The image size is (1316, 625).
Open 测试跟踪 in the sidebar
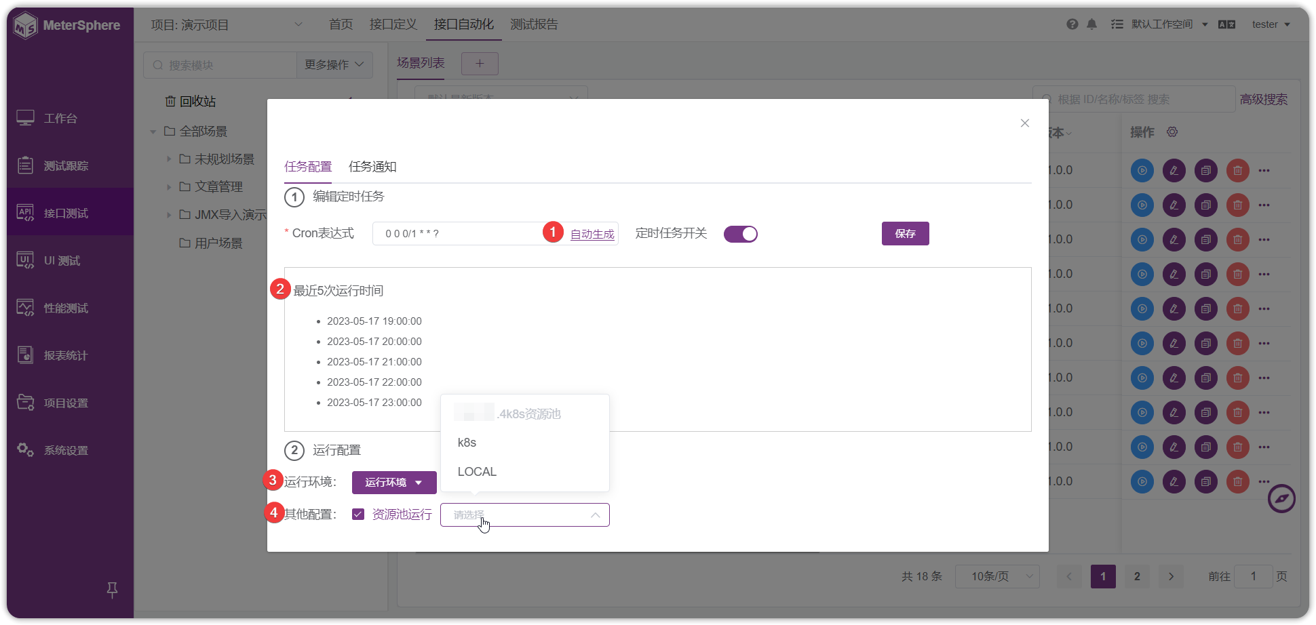coord(53,165)
